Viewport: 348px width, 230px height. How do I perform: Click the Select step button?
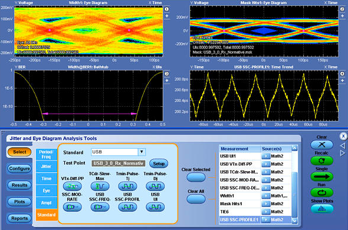click(19, 152)
